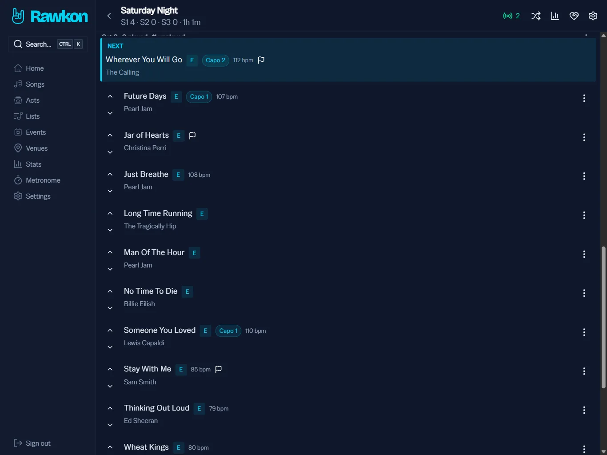The height and width of the screenshot is (455, 607).
Task: Click the E key badge on Thinking Out Loud
Action: [x=199, y=409]
